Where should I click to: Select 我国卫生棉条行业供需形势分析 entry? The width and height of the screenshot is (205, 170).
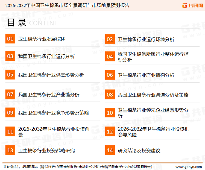pos(51,75)
